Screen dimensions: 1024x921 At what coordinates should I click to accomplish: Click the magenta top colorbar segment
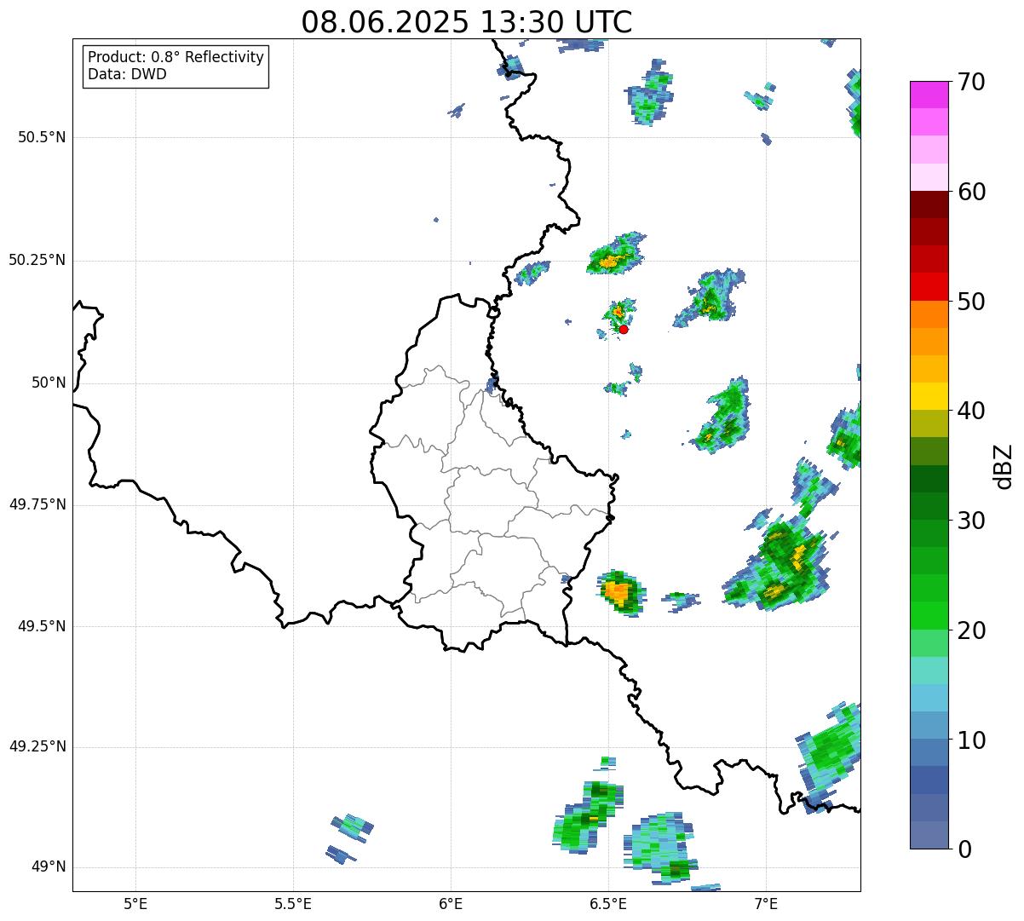point(929,95)
